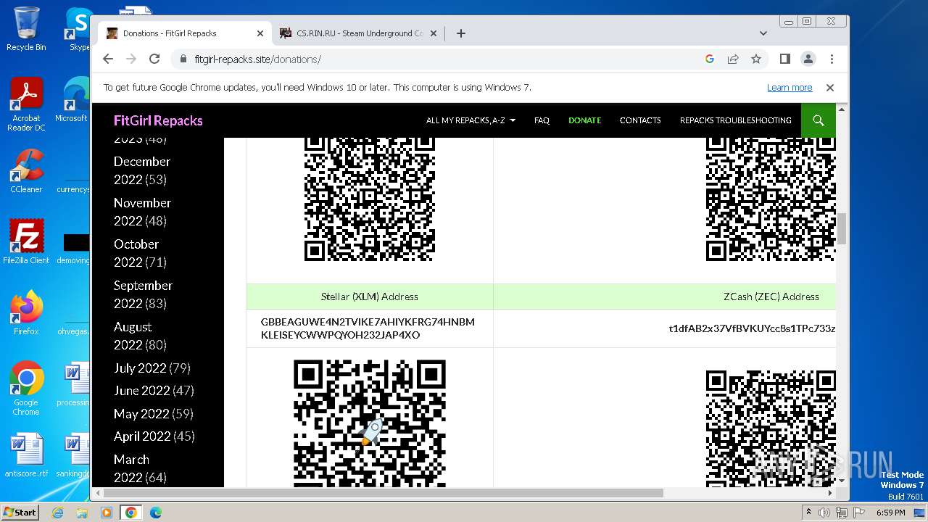The image size is (928, 522).
Task: Click the ZCash QR code image
Action: [771, 428]
